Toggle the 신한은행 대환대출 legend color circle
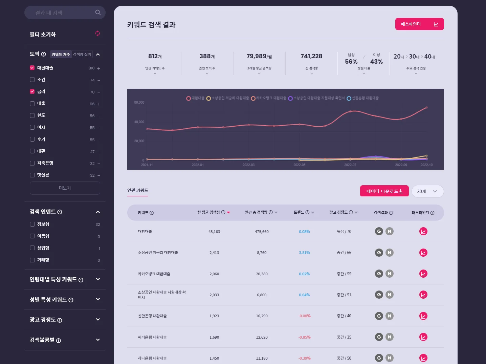Image resolution: width=486 pixels, height=364 pixels. [349, 99]
